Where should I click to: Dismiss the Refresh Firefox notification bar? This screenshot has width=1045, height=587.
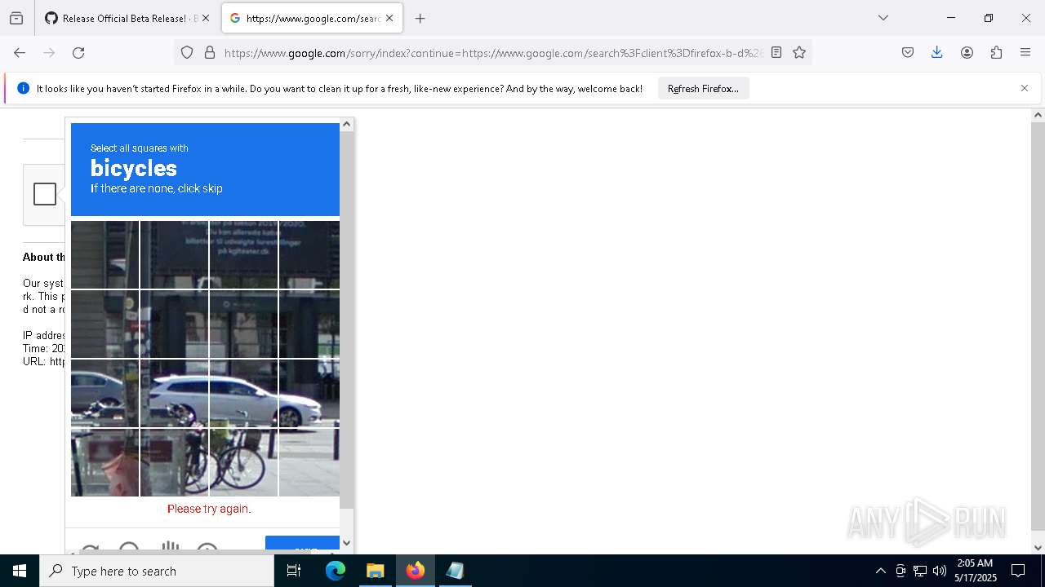click(1025, 88)
